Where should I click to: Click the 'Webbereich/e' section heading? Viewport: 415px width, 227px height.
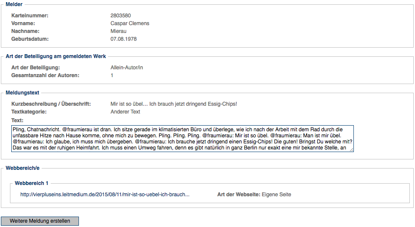(x=23, y=168)
